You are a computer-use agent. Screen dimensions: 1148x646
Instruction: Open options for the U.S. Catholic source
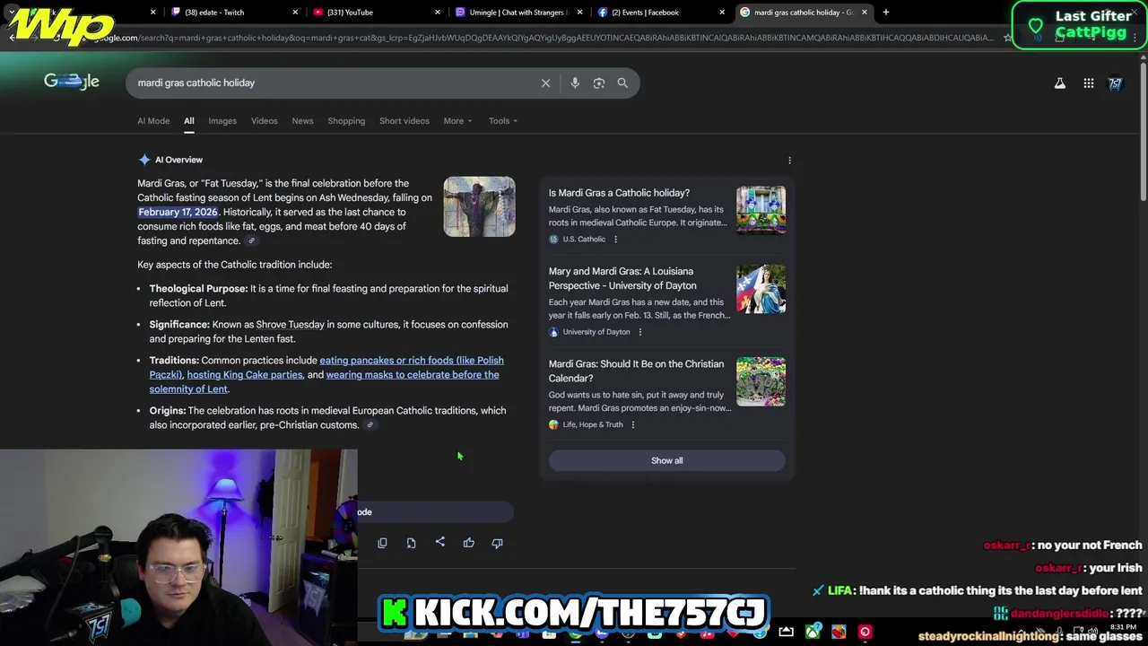(615, 239)
